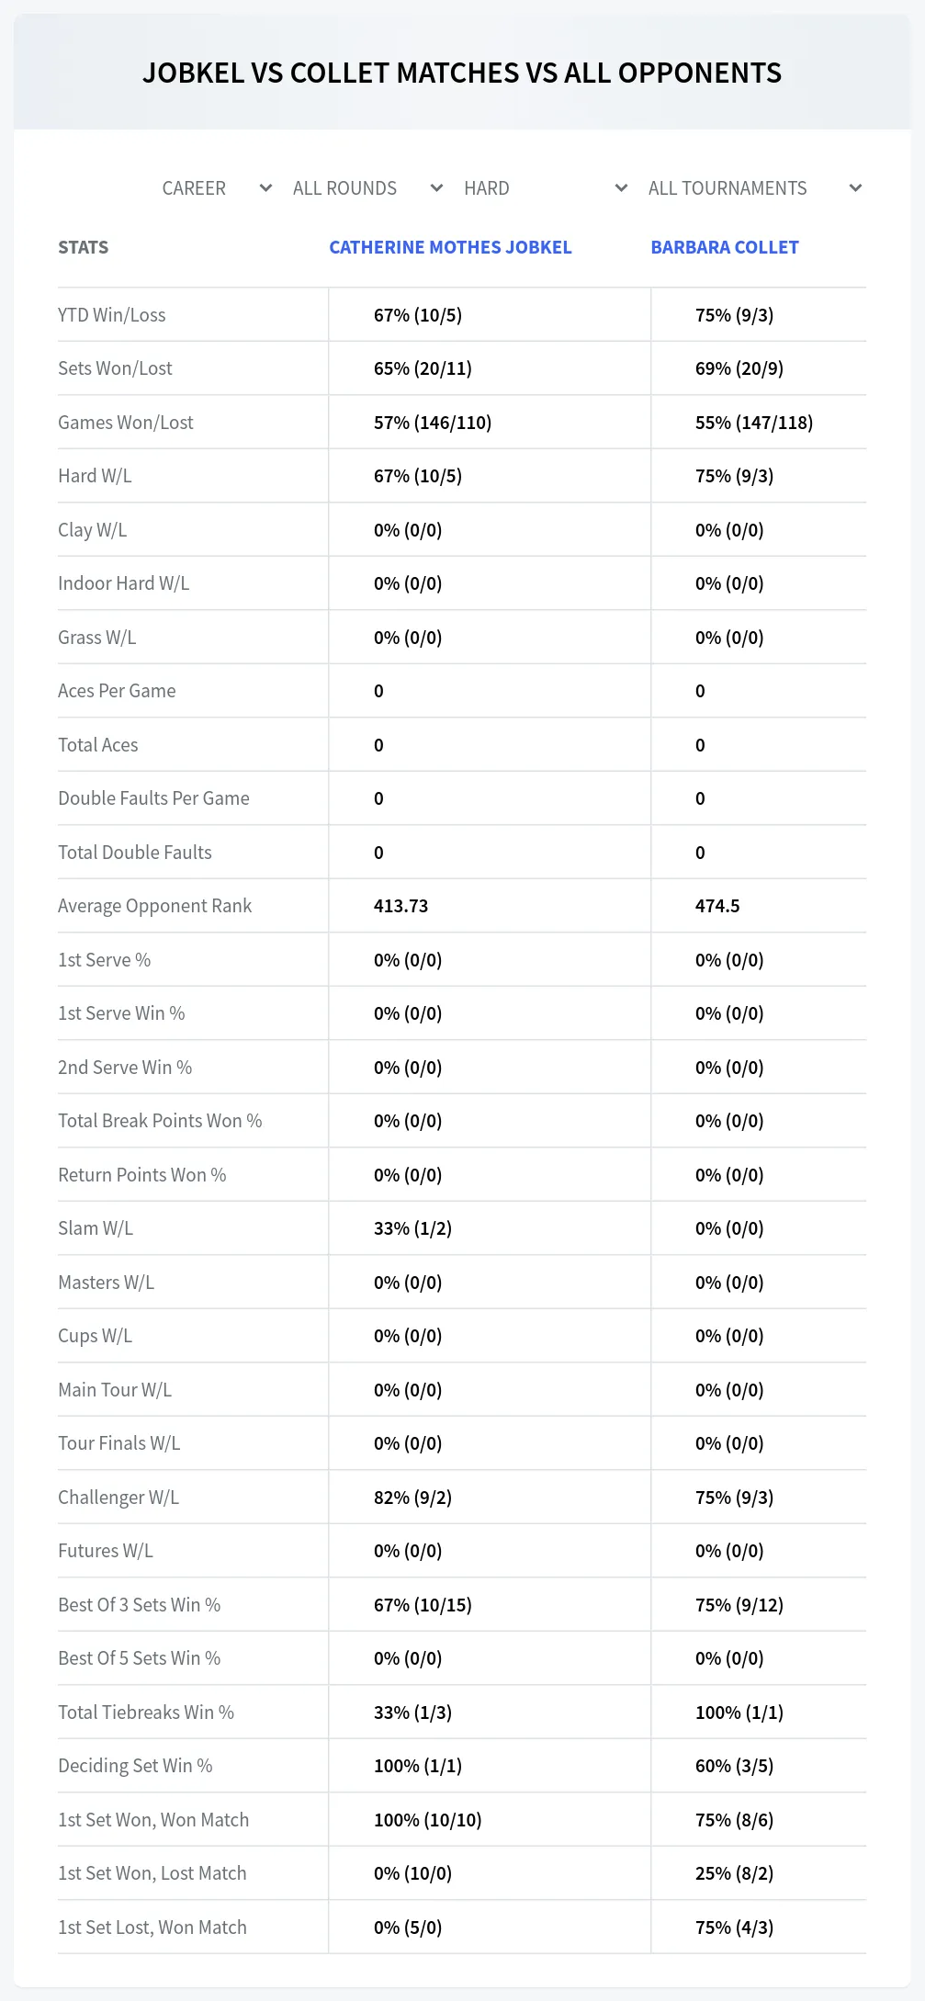Viewport: 925px width, 2001px height.
Task: Click the chevron next to ALL ROUNDS
Action: coord(436,188)
